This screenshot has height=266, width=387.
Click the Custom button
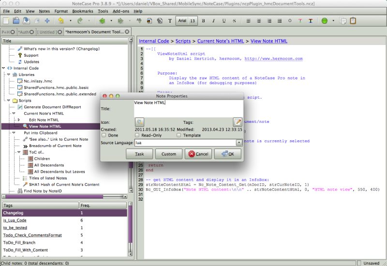[x=169, y=154]
